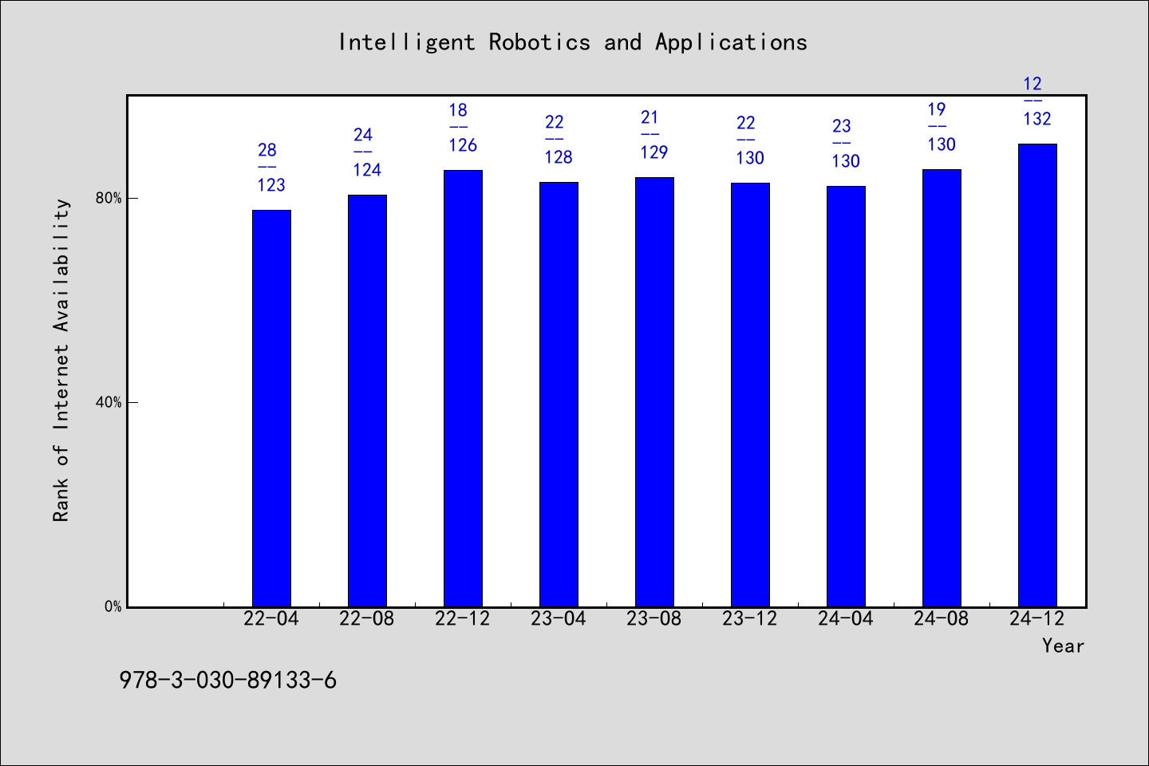
Task: Click the 0% y-axis tick label
Action: [x=113, y=606]
